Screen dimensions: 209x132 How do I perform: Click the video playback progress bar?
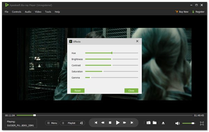click(x=104, y=115)
